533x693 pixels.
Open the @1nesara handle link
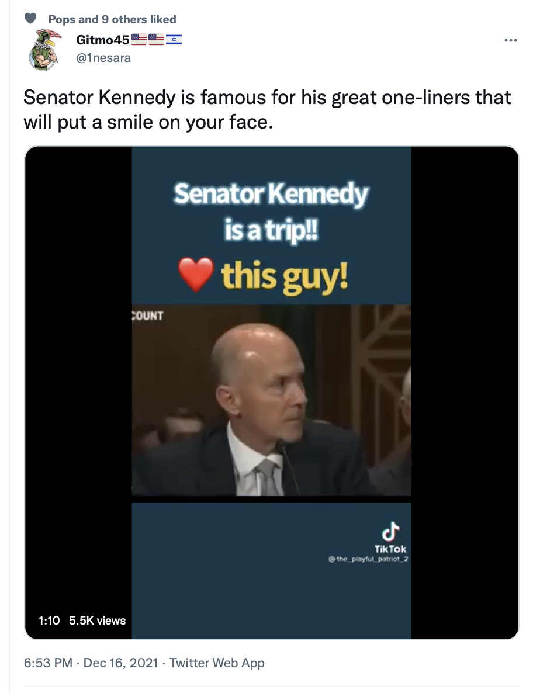(103, 58)
